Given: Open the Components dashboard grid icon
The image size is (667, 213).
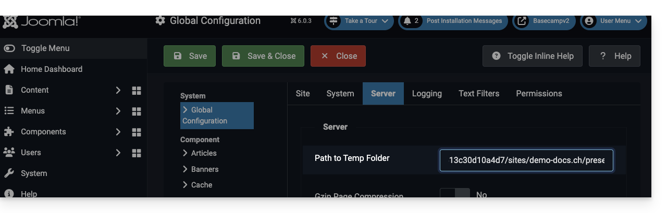Looking at the screenshot, I should tap(137, 132).
